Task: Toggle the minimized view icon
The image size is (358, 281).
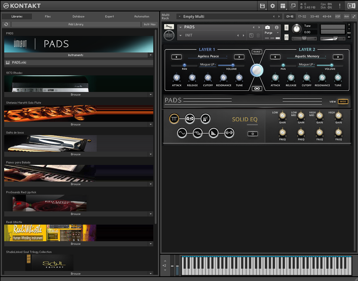Action: 293,6
